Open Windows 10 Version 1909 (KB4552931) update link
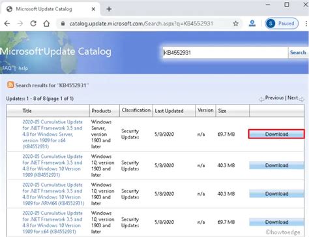 coord(52,166)
